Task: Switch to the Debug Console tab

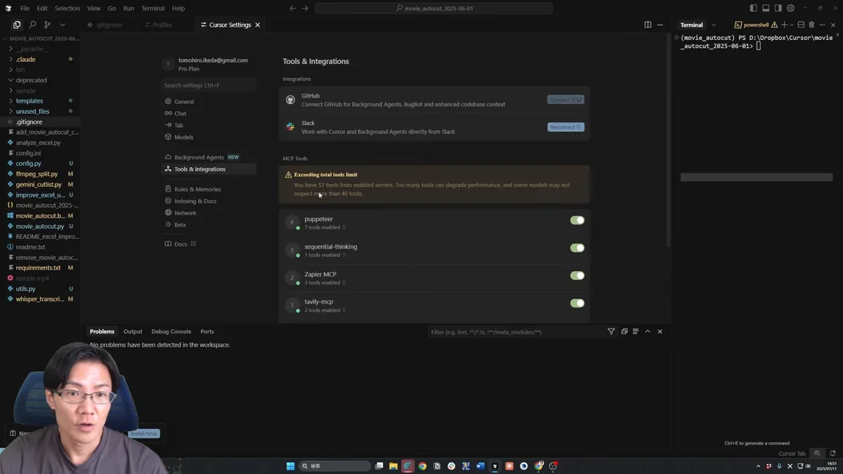Action: click(x=171, y=331)
